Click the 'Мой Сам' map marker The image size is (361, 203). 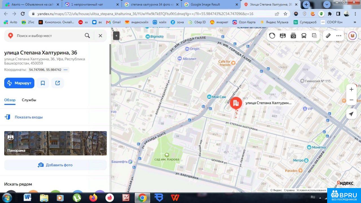[x=216, y=97]
